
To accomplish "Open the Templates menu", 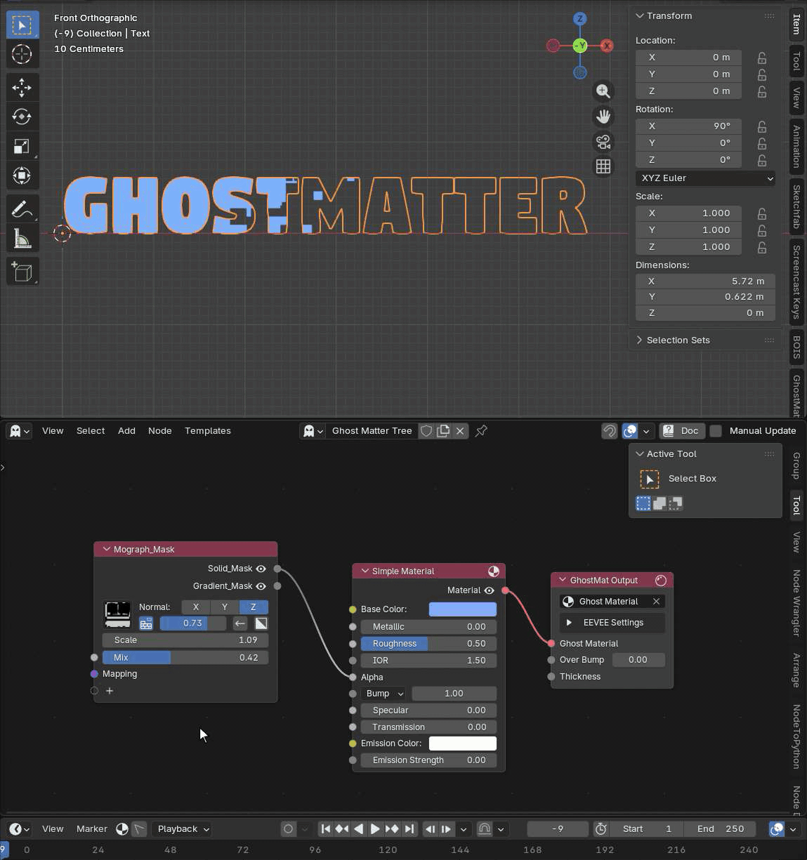I will coord(207,431).
